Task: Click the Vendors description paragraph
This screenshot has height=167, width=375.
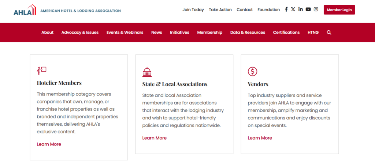Action: click(x=289, y=110)
